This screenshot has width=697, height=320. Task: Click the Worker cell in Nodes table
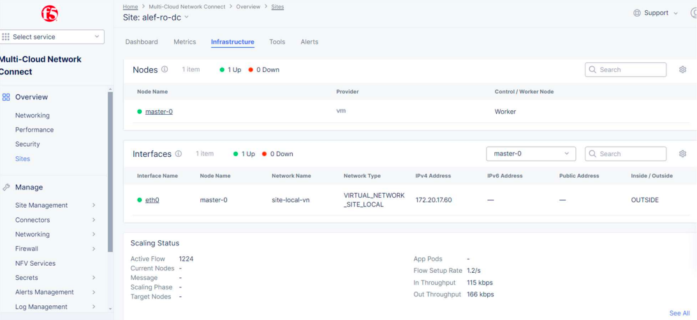[x=506, y=112]
